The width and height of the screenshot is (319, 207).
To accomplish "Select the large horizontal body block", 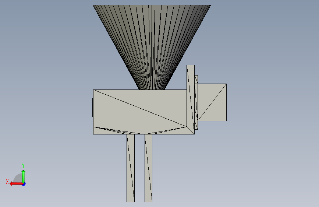I will coord(140,108).
